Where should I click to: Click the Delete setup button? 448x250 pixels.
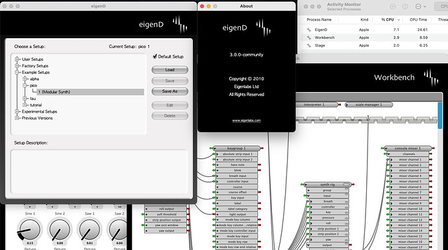tap(169, 116)
